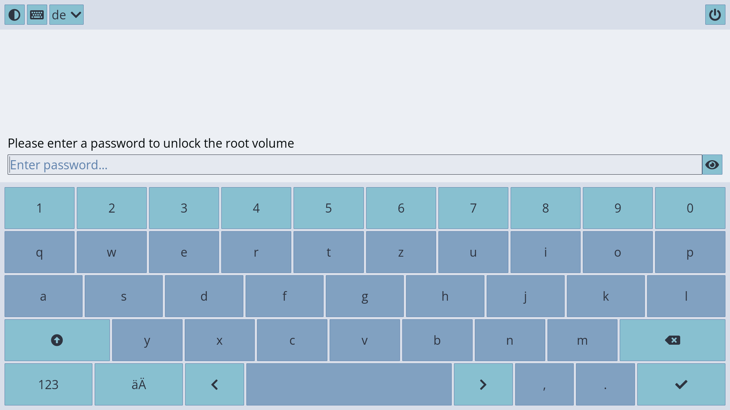Toggle the on-screen keyboard icon
Viewport: 730px width, 410px height.
pyautogui.click(x=37, y=15)
